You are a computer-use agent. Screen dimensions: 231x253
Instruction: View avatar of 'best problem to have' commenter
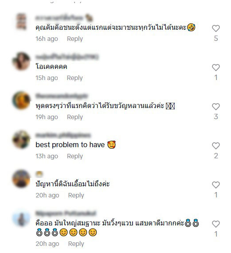point(21,139)
